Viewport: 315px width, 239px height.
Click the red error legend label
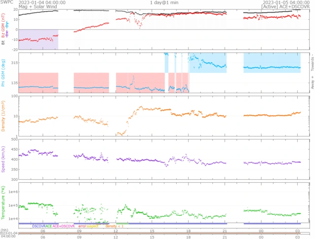pos(82,226)
